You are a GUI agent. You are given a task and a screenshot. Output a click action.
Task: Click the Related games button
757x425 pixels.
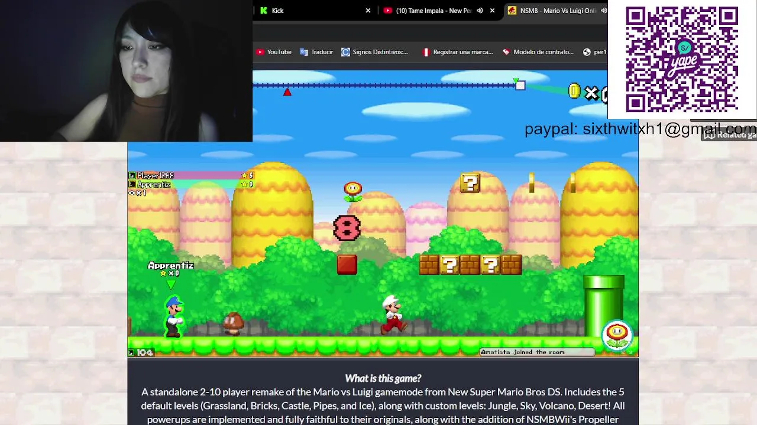pyautogui.click(x=730, y=135)
